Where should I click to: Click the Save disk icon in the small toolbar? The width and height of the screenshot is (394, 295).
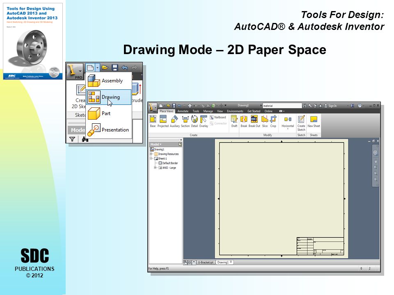click(115, 68)
